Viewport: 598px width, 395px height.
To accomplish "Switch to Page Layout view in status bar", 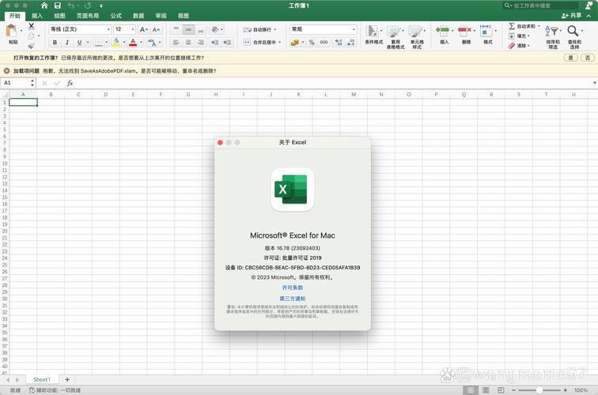I will click(x=486, y=390).
